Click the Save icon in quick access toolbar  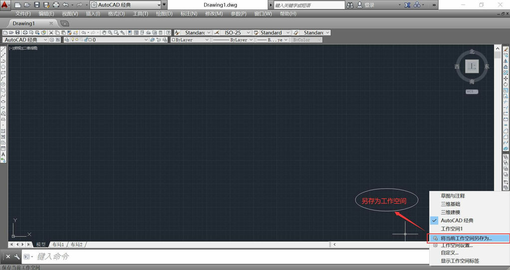coord(36,5)
